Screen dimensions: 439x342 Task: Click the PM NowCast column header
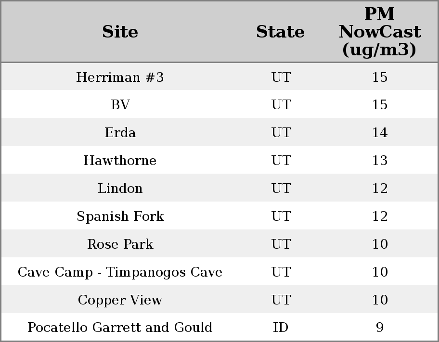point(379,32)
